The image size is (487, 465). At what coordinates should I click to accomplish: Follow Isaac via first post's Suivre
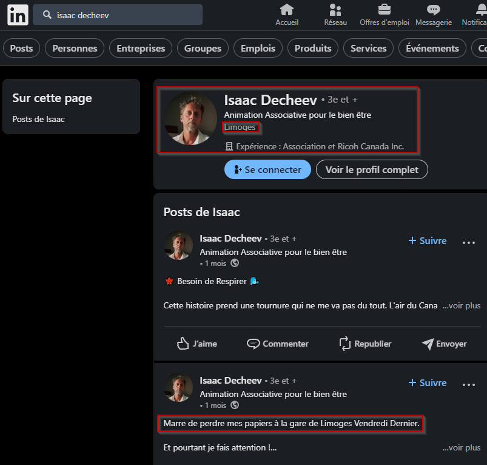pos(428,240)
